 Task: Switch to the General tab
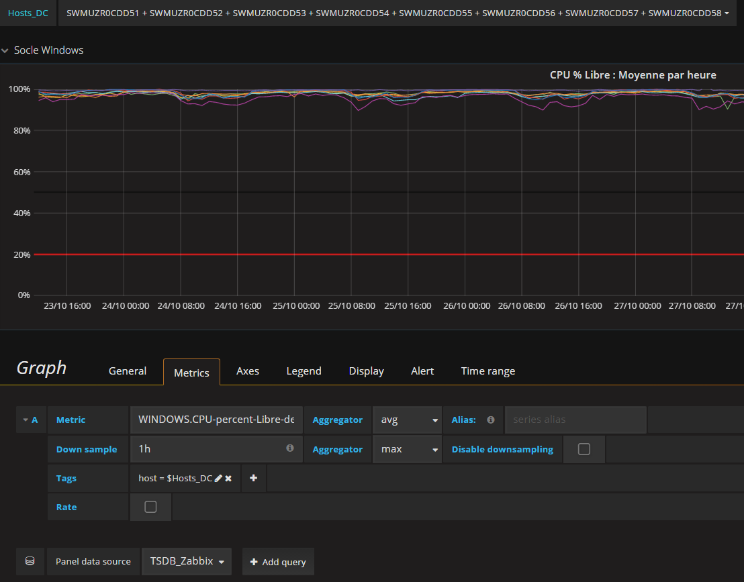click(x=127, y=371)
